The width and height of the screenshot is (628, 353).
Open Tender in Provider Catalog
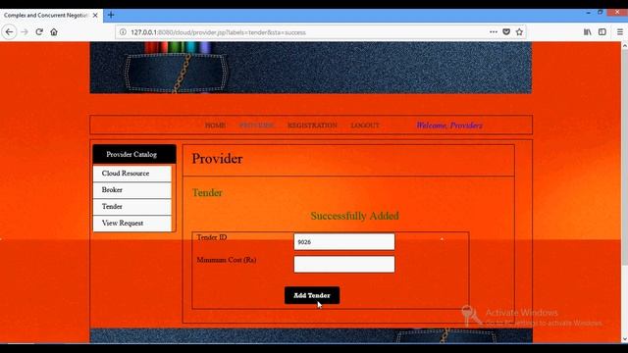[132, 207]
